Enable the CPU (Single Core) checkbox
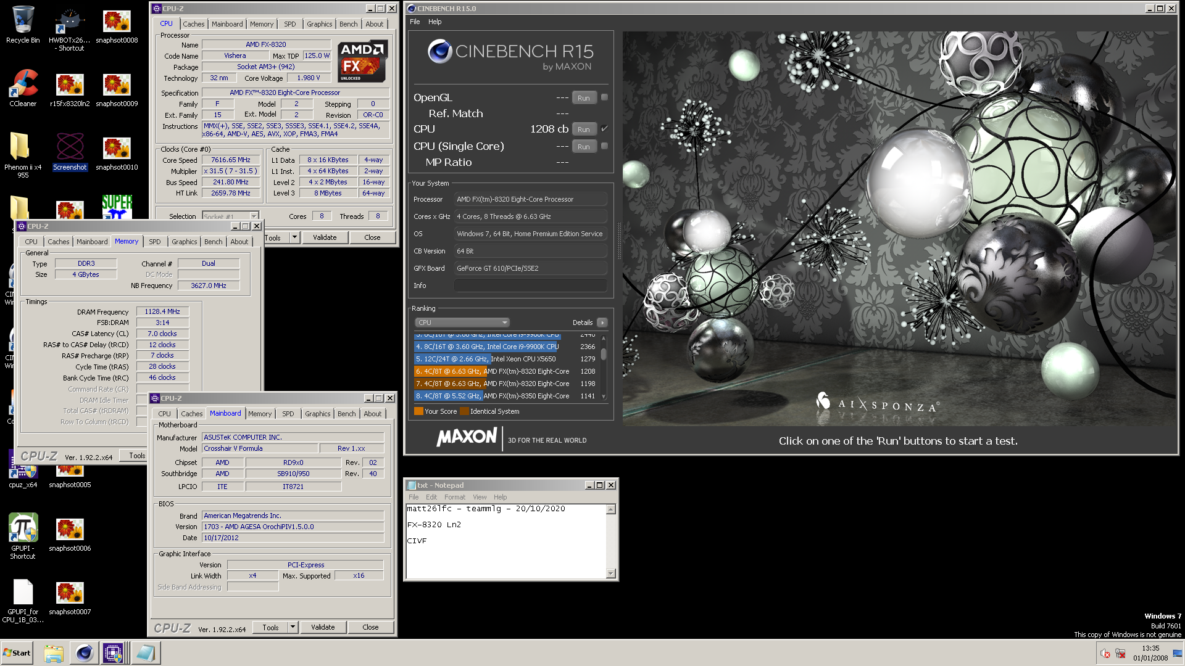Screen dimensions: 1185x666 604,146
